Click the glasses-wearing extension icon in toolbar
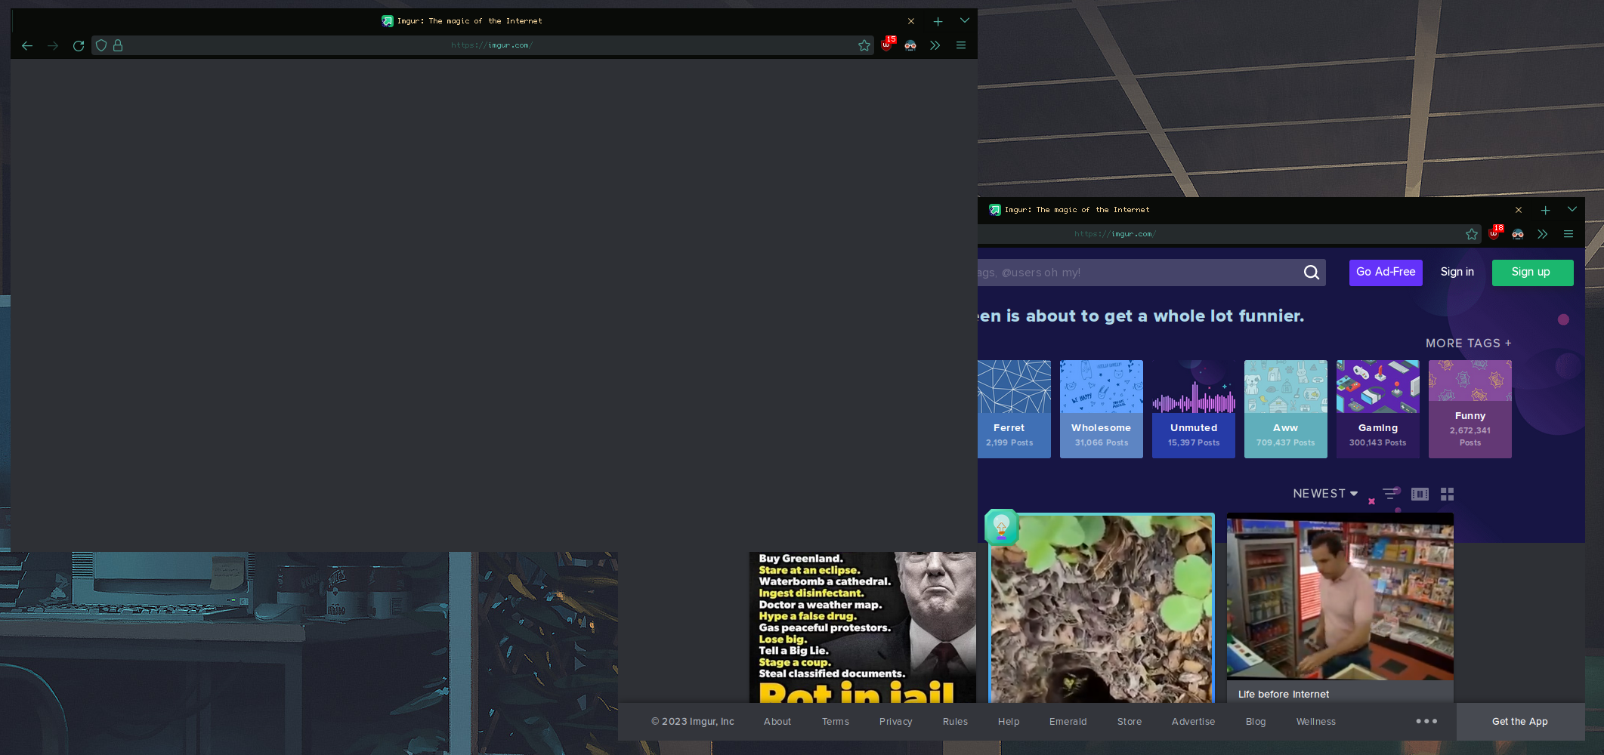The height and width of the screenshot is (755, 1604). 910,45
